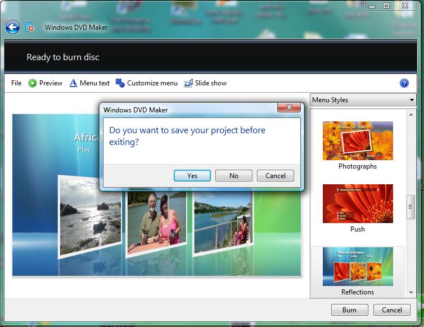Click the Customize menu icon
This screenshot has width=424, height=327.
(120, 83)
